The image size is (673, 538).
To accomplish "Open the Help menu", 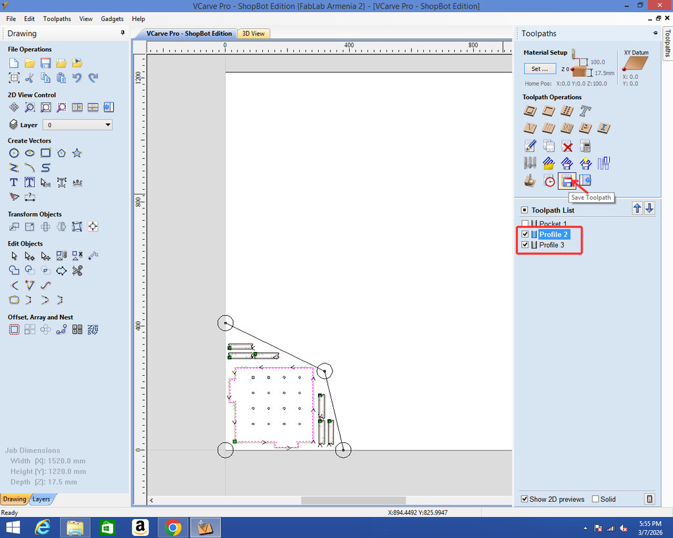I will (138, 19).
